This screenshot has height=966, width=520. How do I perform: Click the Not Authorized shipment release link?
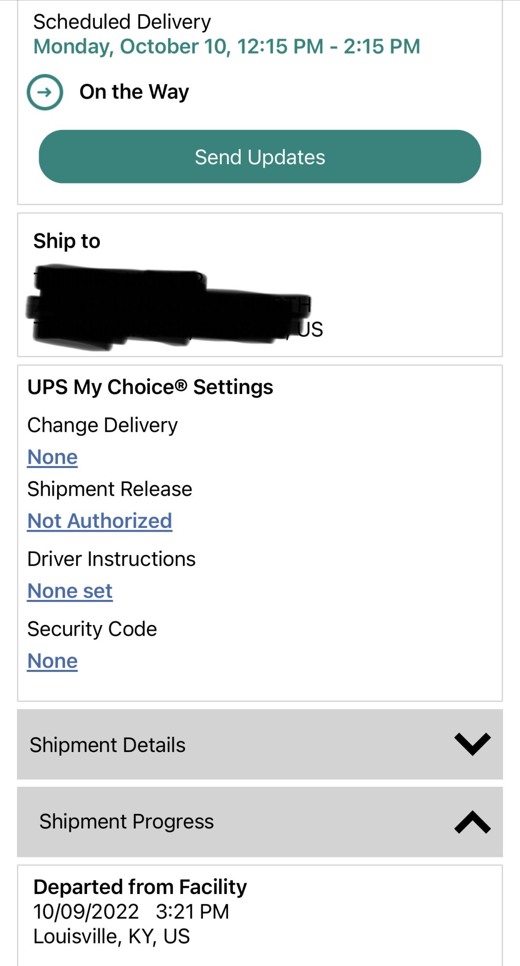(x=100, y=521)
